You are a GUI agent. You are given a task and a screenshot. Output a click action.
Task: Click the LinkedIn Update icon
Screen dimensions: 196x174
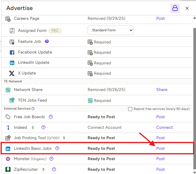[12, 63]
